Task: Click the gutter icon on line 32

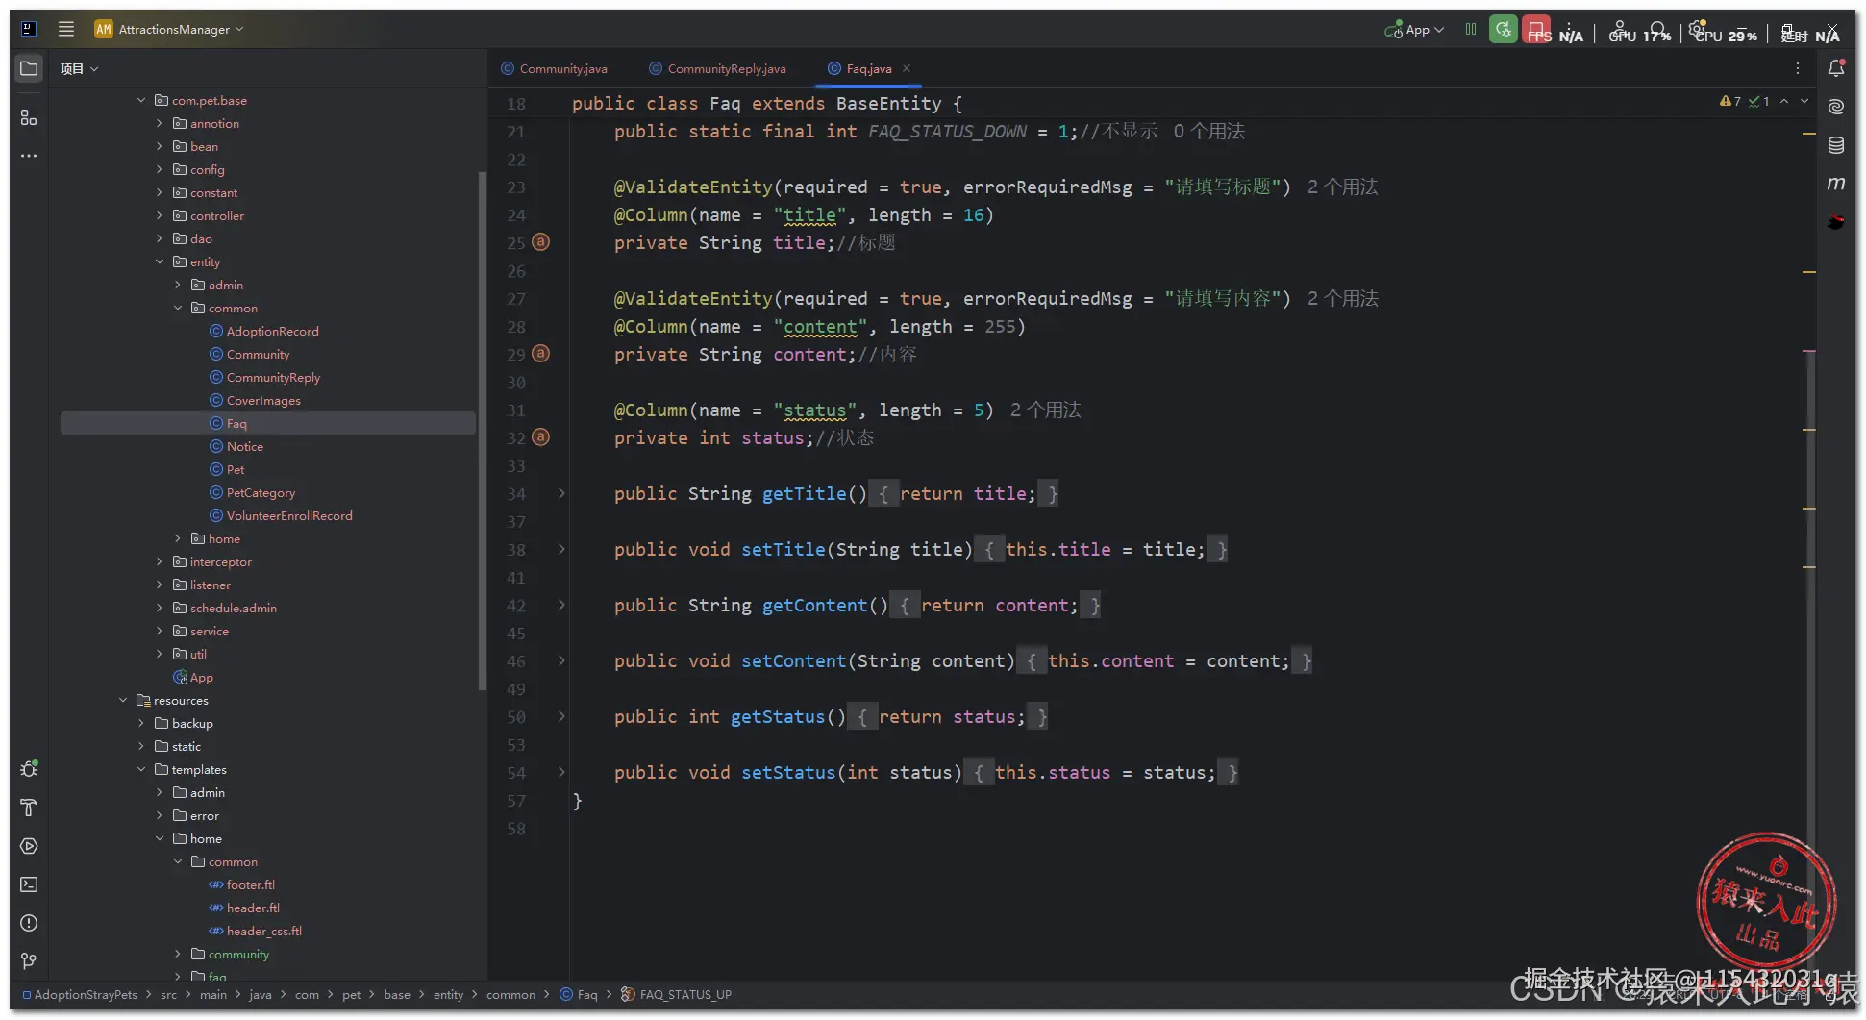Action: pyautogui.click(x=541, y=437)
